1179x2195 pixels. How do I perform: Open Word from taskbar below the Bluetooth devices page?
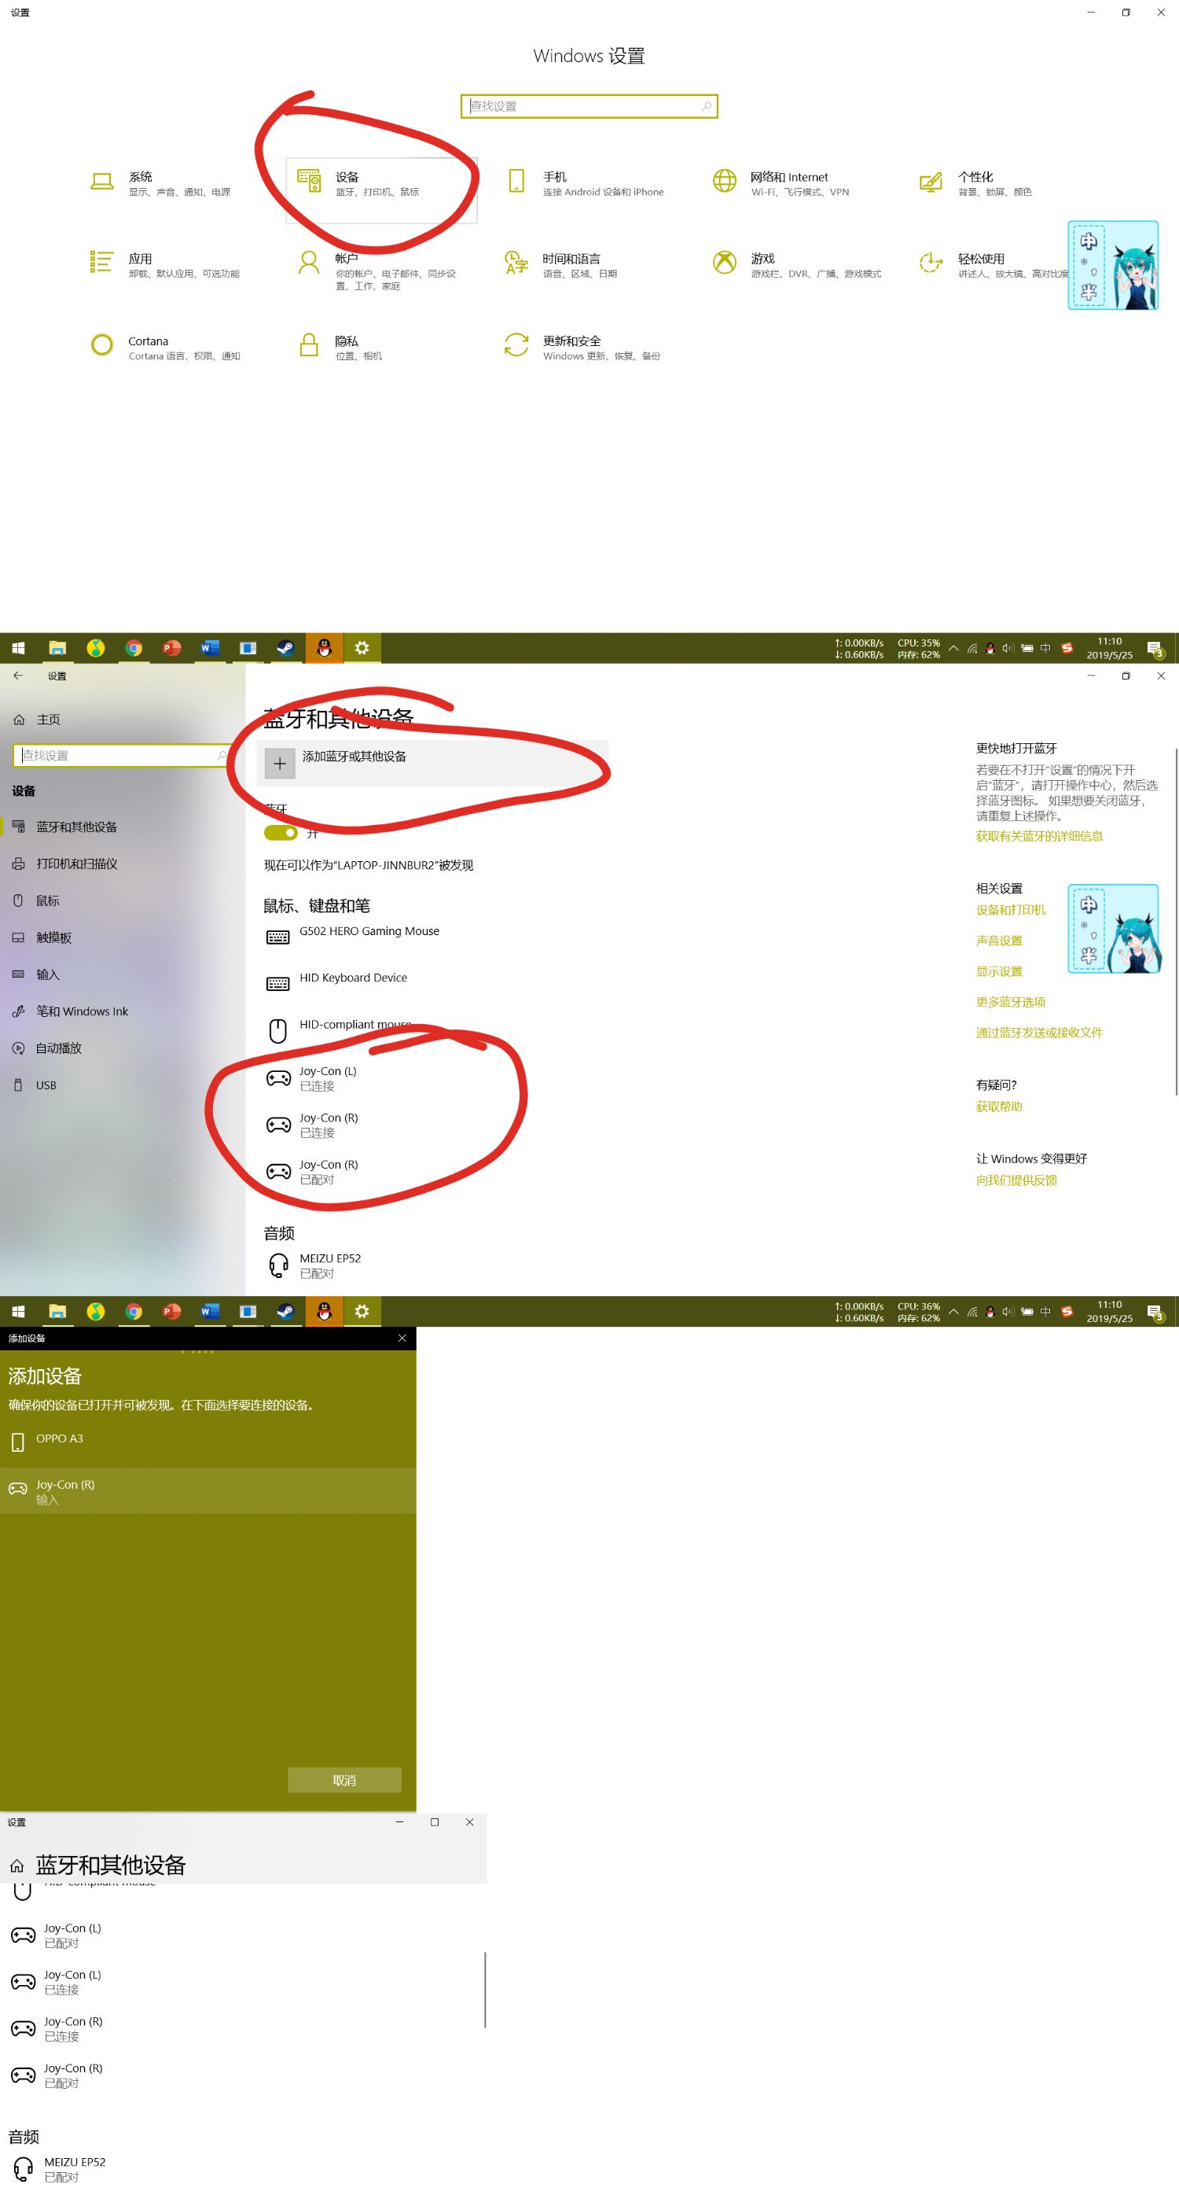click(x=210, y=1311)
